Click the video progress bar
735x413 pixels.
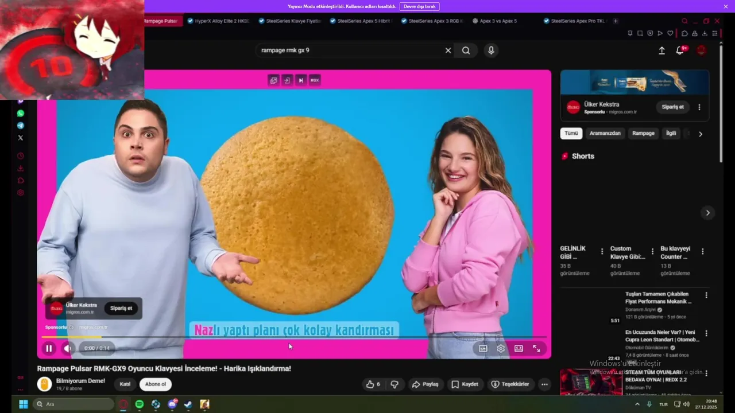point(294,337)
